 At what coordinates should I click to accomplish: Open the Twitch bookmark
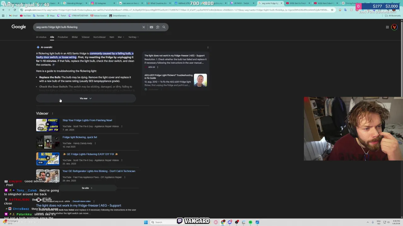point(62,16)
